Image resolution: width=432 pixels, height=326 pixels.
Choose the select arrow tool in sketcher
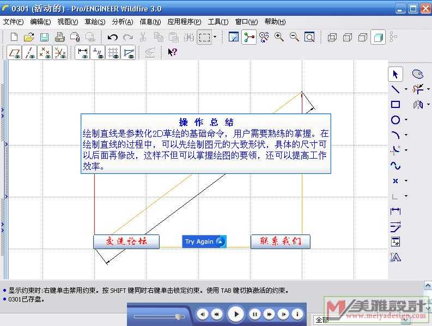[x=396, y=74]
